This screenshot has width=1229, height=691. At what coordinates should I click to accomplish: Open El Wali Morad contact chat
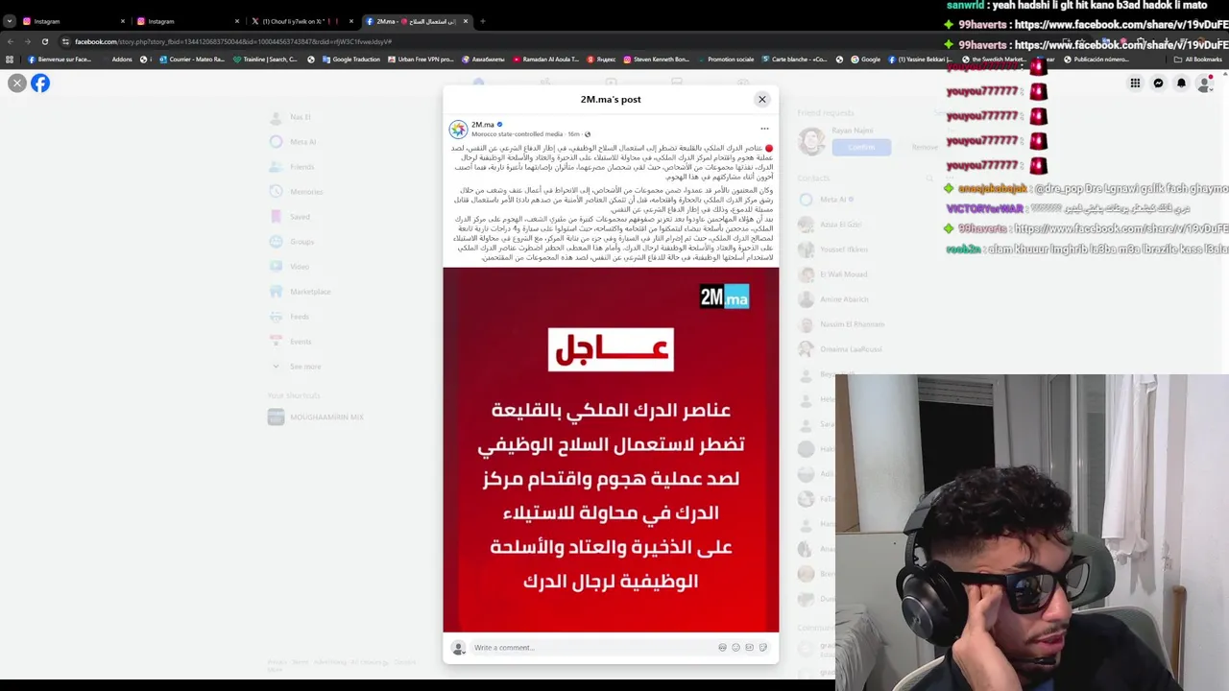click(x=832, y=274)
